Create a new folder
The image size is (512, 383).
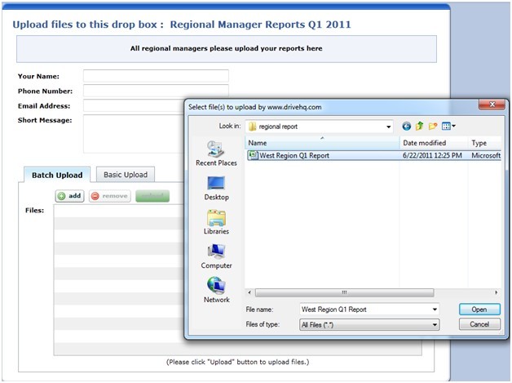[x=433, y=127]
